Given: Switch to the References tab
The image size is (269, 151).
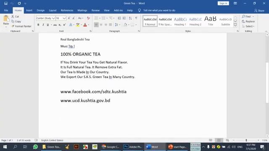Looking at the screenshot, I should (x=67, y=10).
